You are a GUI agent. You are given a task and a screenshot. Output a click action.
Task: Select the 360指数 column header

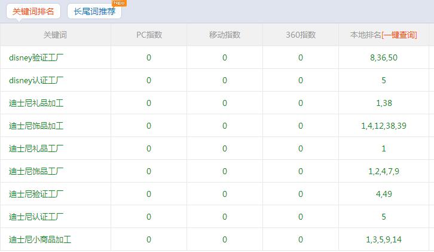pos(301,35)
